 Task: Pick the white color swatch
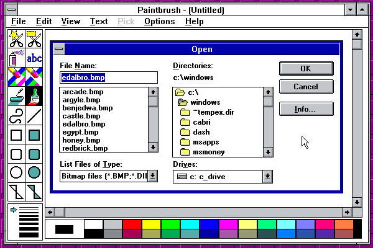point(93,224)
